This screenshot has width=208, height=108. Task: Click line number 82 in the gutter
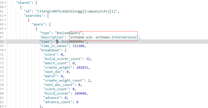pyautogui.click(x=2, y=102)
